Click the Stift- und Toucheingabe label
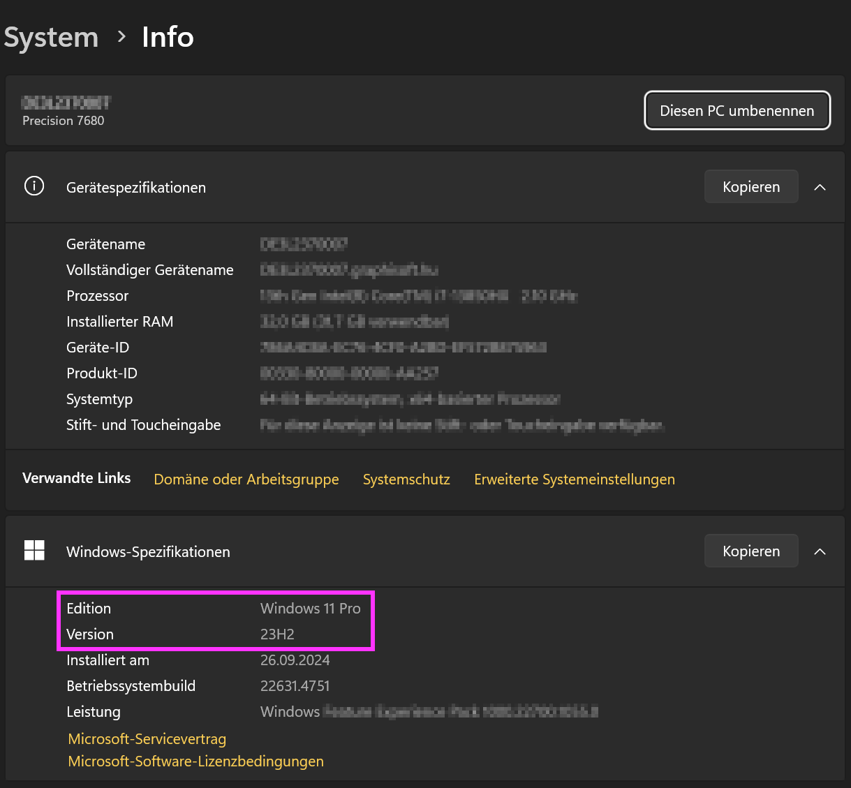Screen dimensions: 851x788 tap(144, 425)
